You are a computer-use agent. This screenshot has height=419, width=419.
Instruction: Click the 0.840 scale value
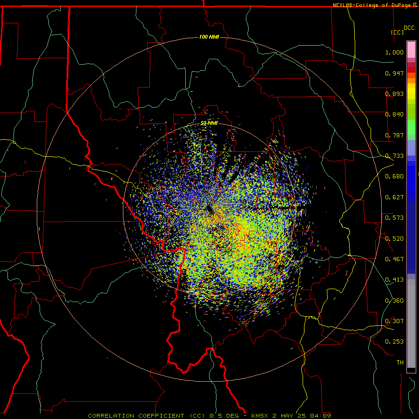[394, 115]
